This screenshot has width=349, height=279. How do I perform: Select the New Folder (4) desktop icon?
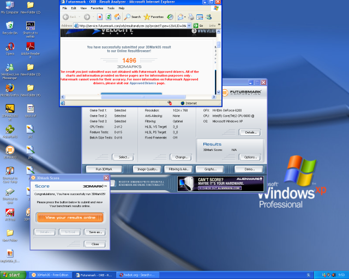pos(31,90)
